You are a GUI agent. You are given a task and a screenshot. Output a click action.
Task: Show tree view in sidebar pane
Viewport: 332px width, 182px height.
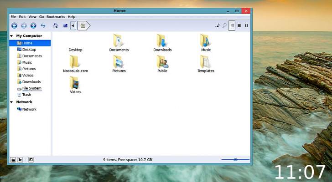tap(21, 160)
